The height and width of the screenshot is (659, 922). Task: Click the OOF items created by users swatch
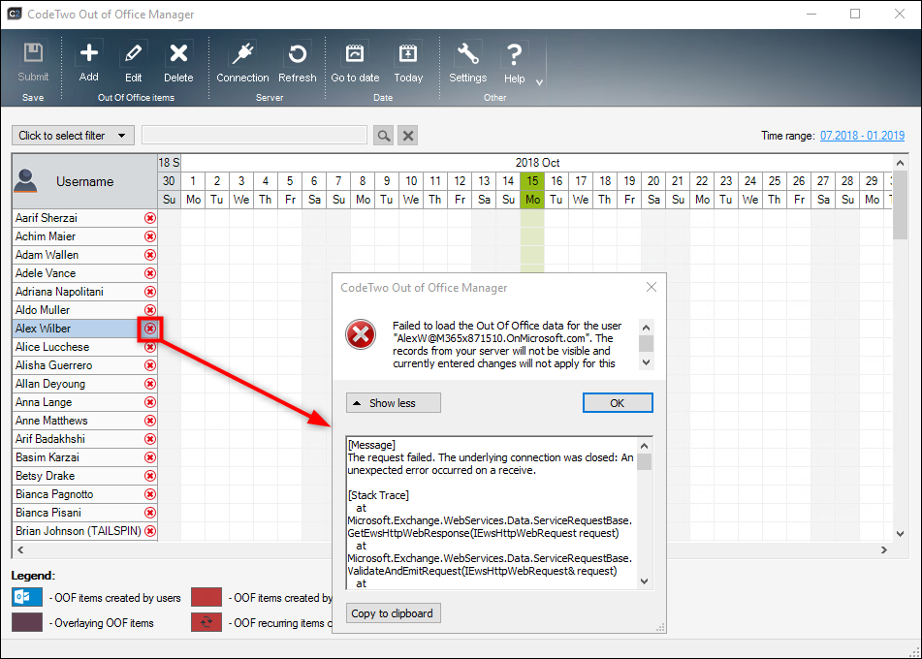(27, 597)
